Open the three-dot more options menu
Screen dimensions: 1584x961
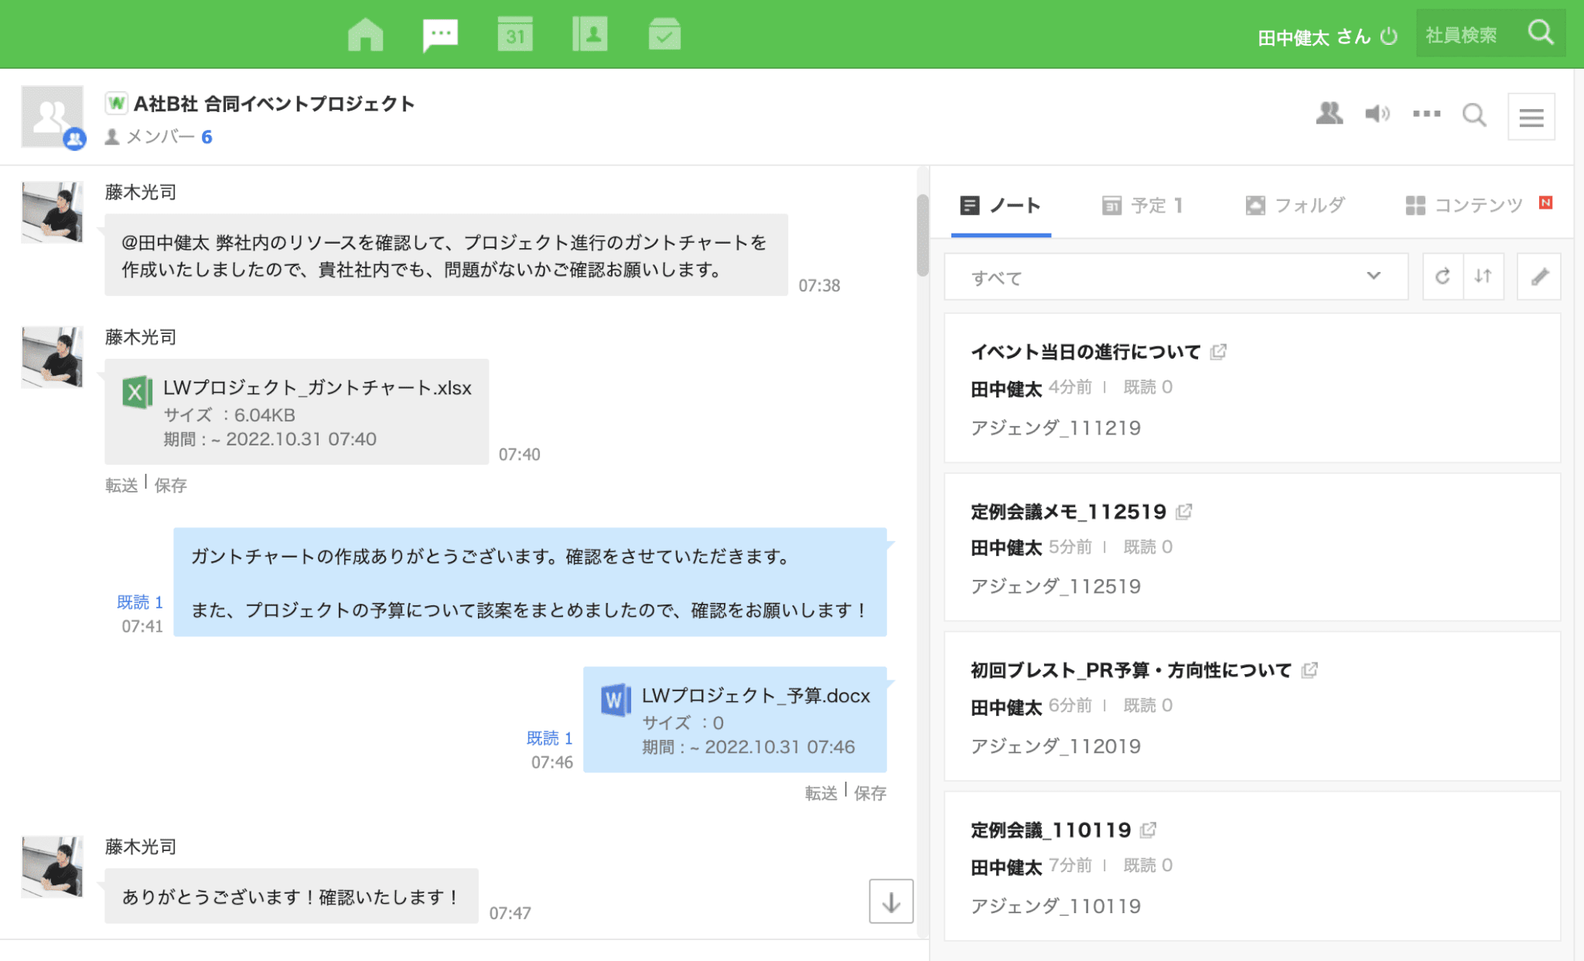1426,114
